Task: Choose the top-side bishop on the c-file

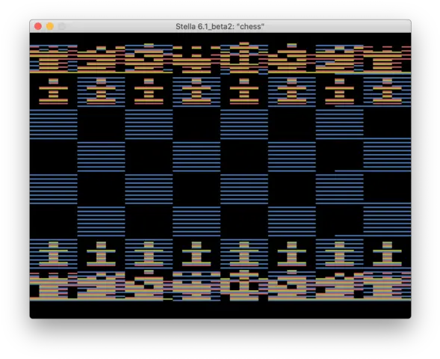Action: pos(149,58)
